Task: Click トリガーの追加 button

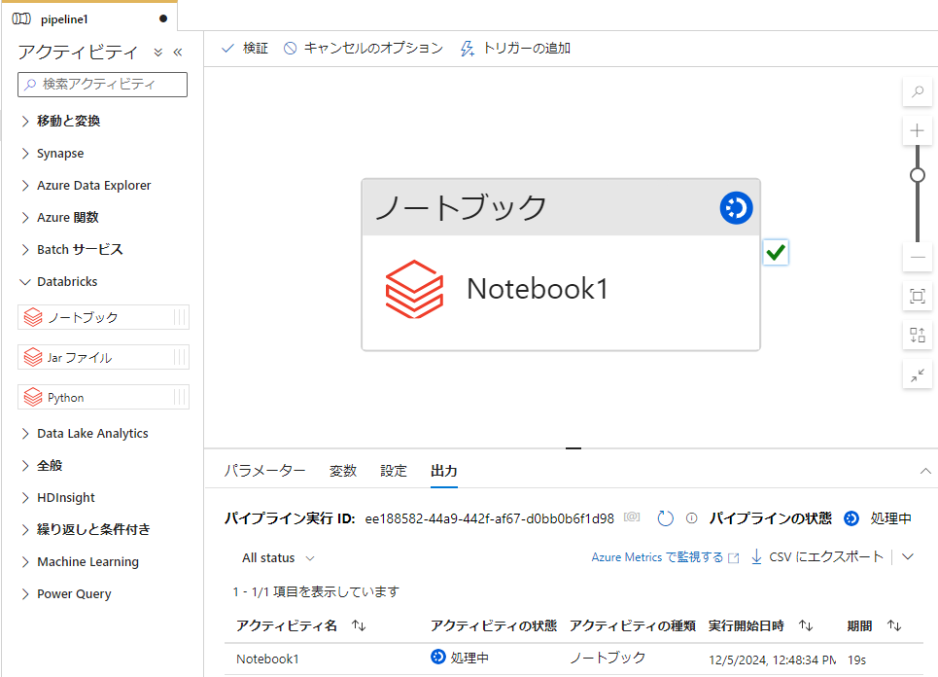Action: tap(515, 48)
